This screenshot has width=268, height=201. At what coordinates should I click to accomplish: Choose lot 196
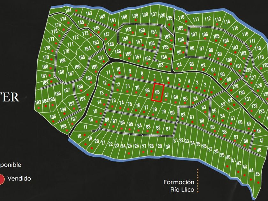point(63,126)
